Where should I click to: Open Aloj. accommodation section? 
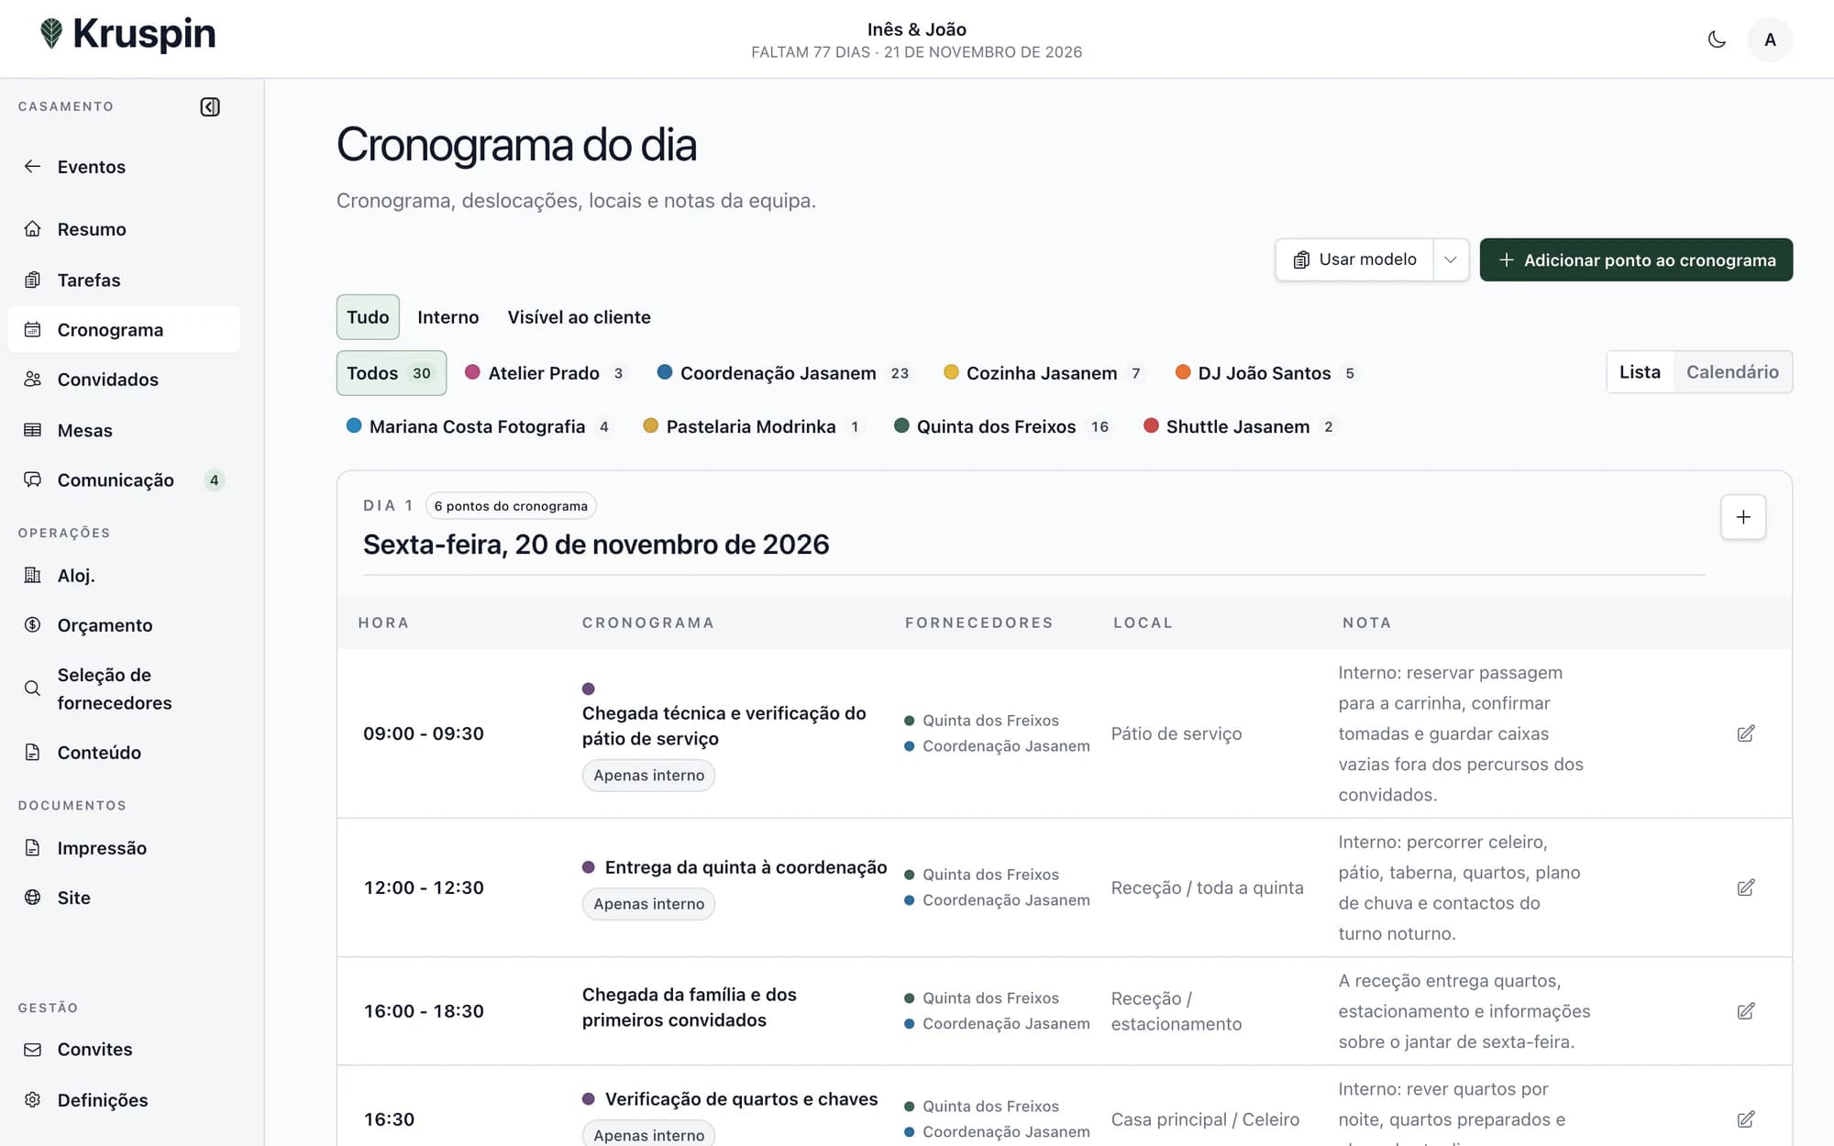[x=124, y=576]
